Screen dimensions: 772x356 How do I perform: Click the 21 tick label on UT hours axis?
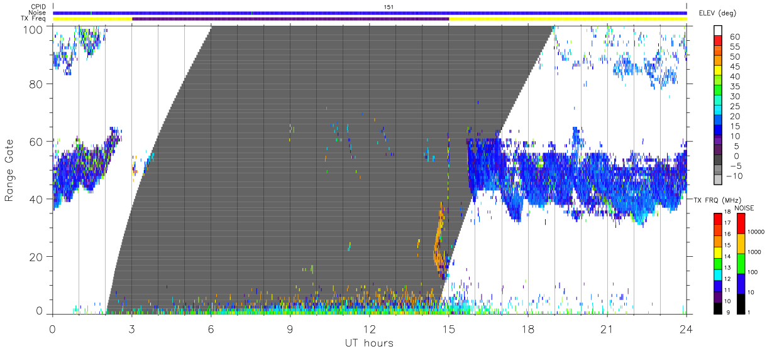pos(607,328)
